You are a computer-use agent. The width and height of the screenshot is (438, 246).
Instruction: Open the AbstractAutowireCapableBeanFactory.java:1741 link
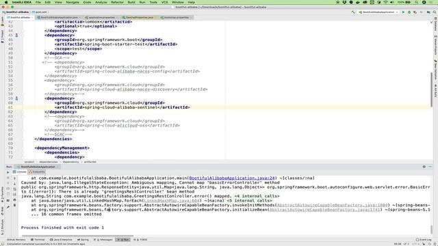[x=325, y=210]
